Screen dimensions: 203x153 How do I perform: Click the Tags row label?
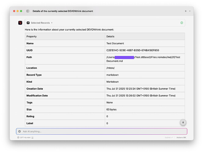[29, 103]
